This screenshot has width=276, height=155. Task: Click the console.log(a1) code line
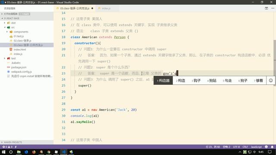click(85, 116)
